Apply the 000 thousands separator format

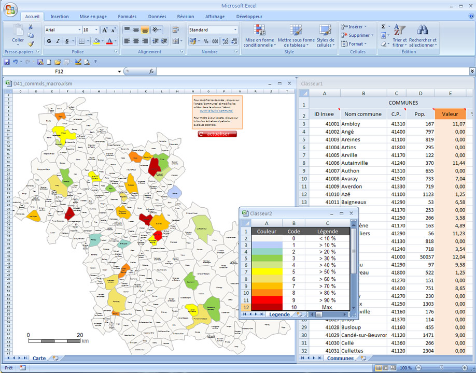pyautogui.click(x=215, y=41)
